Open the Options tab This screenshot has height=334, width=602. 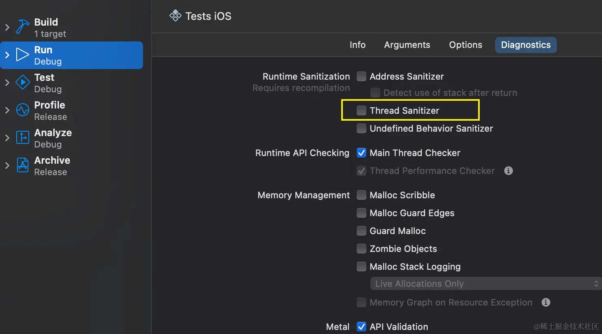click(x=466, y=45)
